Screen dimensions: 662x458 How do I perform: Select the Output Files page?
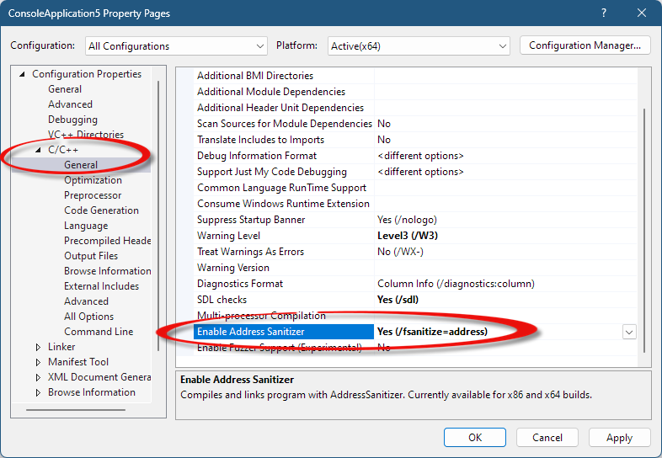point(91,256)
